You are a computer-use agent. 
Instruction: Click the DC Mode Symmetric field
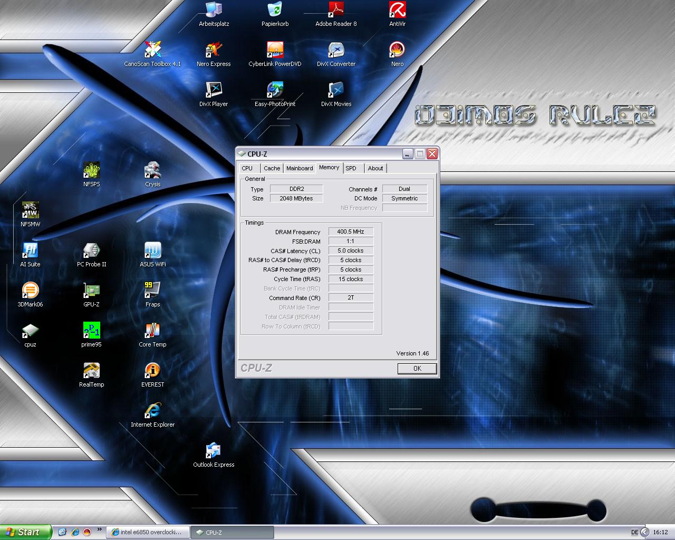404,198
